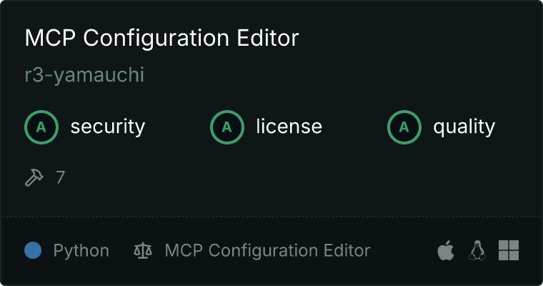Screen dimensions: 543x286
Task: Click the license grade A badge
Action: (x=227, y=127)
